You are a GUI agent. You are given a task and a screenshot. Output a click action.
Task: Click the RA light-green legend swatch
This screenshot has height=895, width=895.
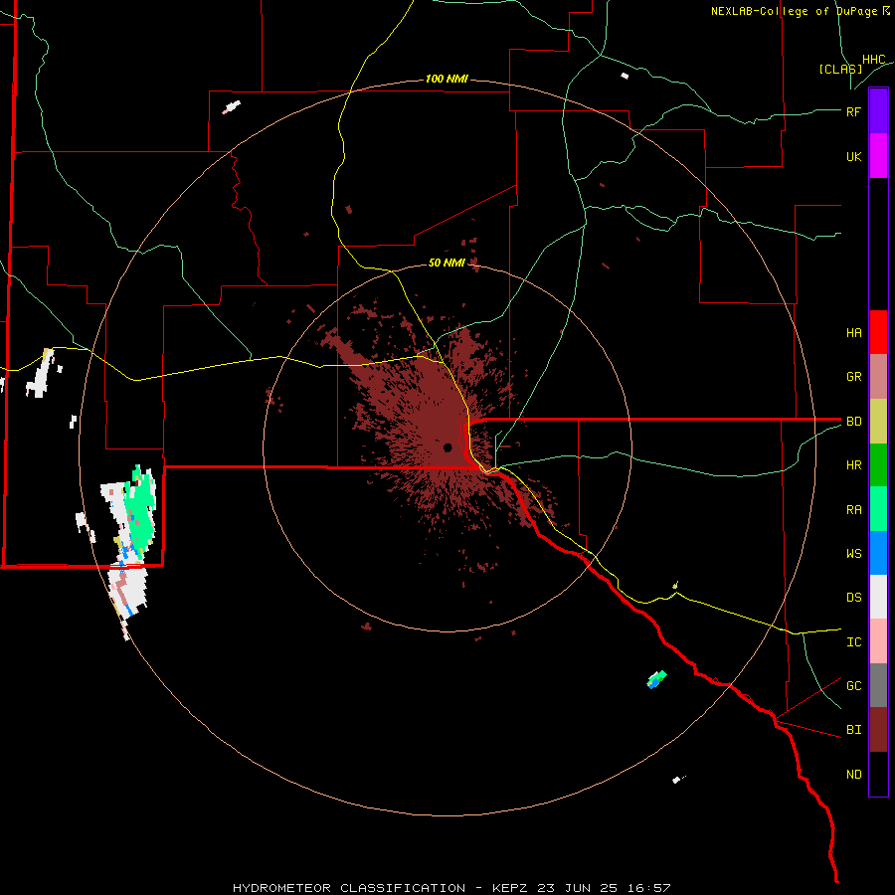click(878, 509)
